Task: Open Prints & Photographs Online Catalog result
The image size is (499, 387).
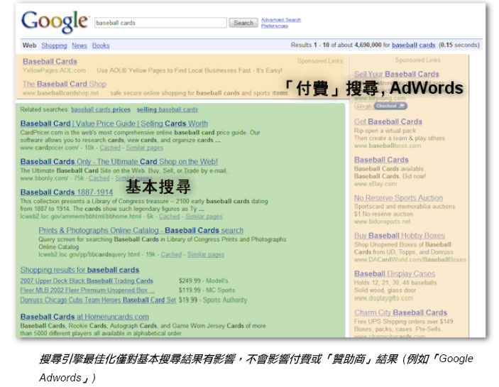Action: 141,230
